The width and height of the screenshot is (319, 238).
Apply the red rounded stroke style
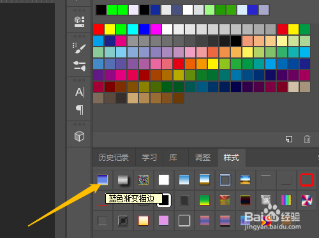pyautogui.click(x=307, y=180)
